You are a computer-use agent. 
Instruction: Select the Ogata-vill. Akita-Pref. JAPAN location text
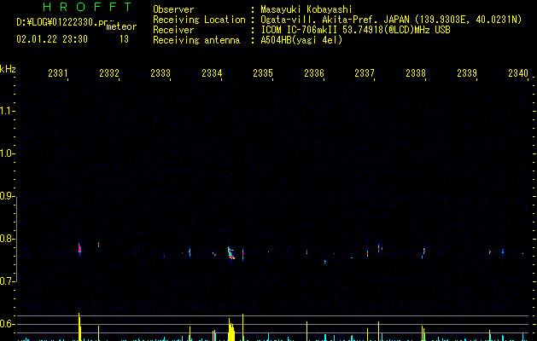tap(335, 20)
